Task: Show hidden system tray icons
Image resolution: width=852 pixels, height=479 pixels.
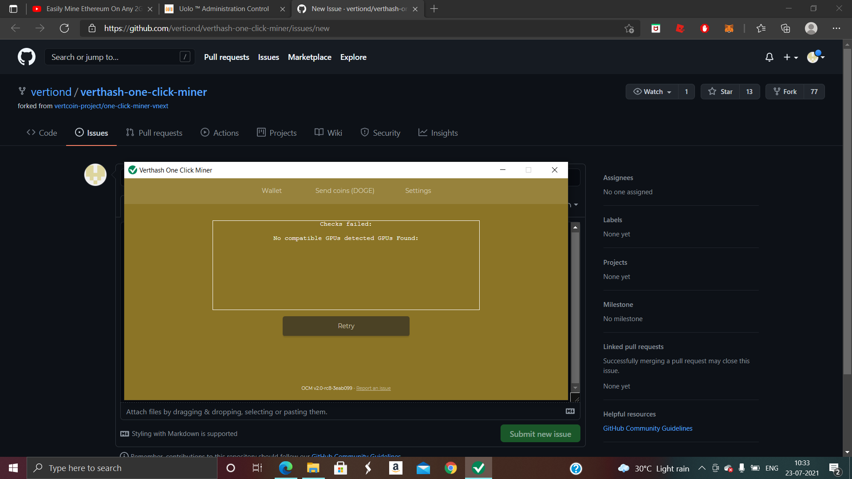Action: click(x=702, y=468)
